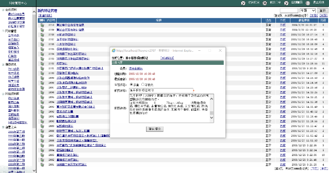Select the 正常 status radio button

[131, 85]
